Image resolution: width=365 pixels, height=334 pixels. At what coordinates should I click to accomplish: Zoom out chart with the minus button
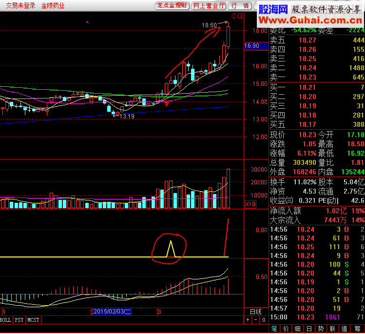[255, 320]
